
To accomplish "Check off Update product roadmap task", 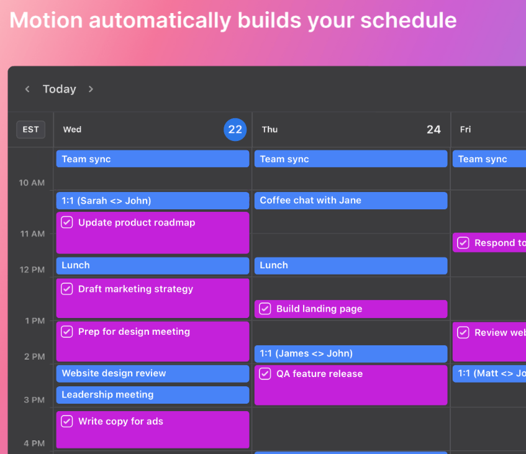I will tap(67, 222).
